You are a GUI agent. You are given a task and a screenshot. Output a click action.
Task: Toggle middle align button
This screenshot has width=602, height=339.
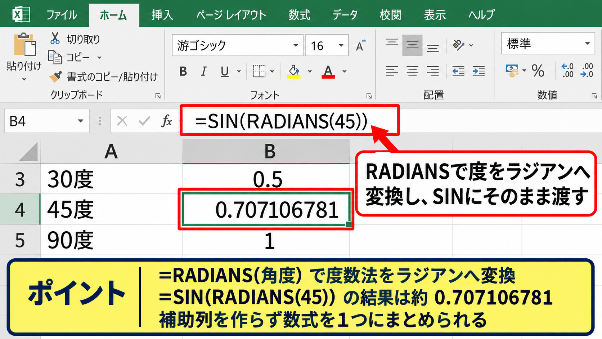point(412,45)
